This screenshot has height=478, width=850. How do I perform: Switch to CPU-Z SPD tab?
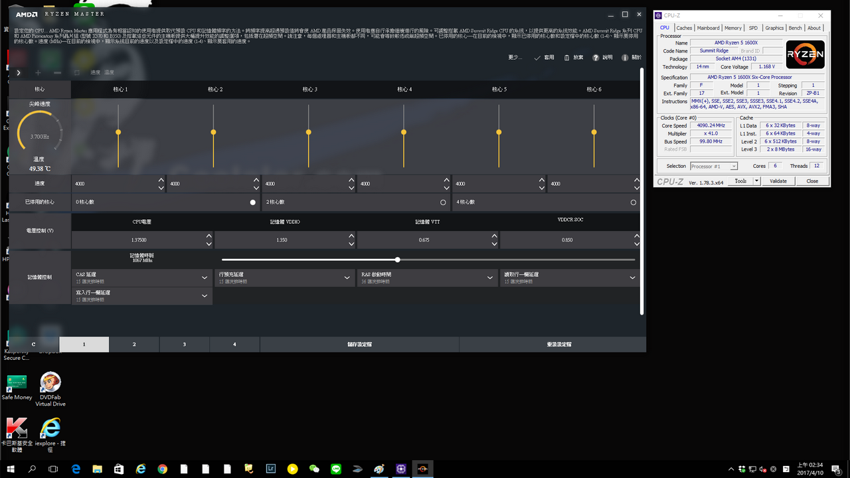click(x=753, y=28)
